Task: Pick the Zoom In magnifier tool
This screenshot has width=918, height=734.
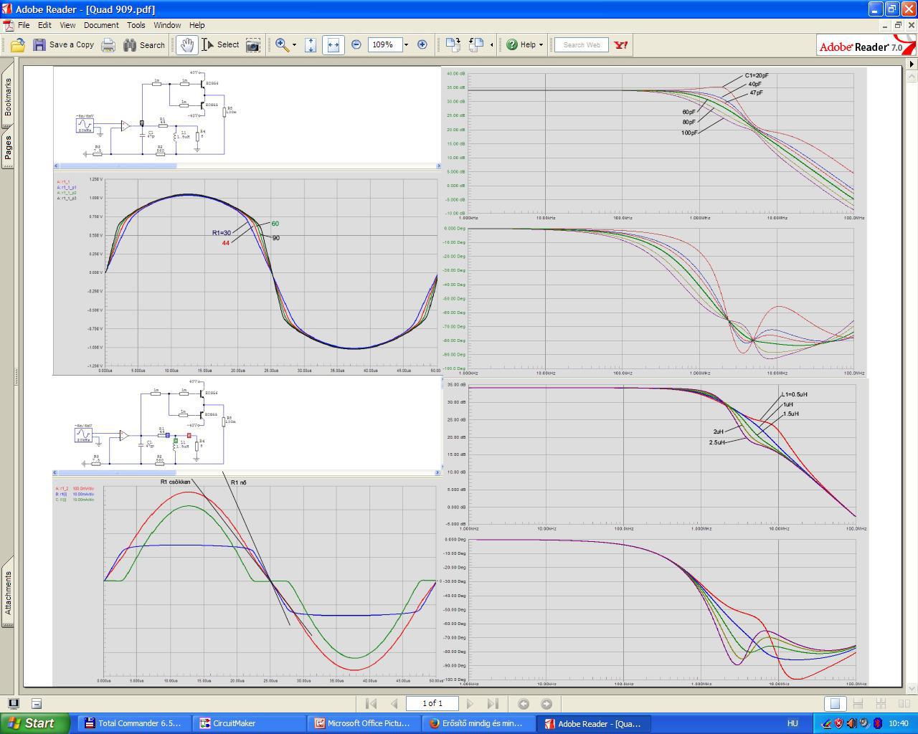Action: click(x=283, y=45)
